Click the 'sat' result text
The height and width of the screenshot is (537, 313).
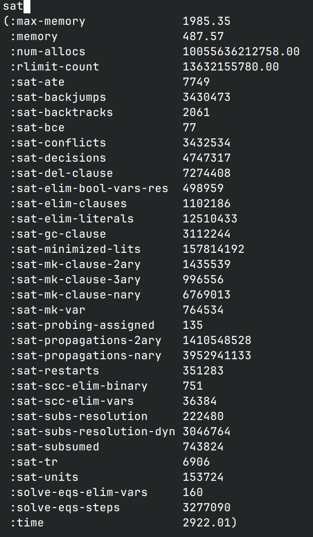point(13,6)
